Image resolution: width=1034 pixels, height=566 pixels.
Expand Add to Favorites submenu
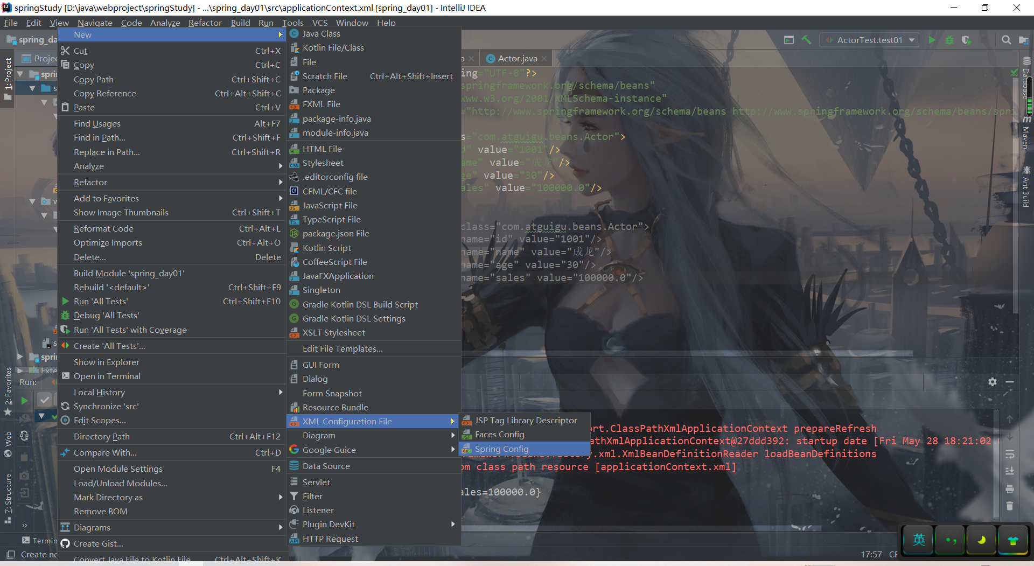172,198
